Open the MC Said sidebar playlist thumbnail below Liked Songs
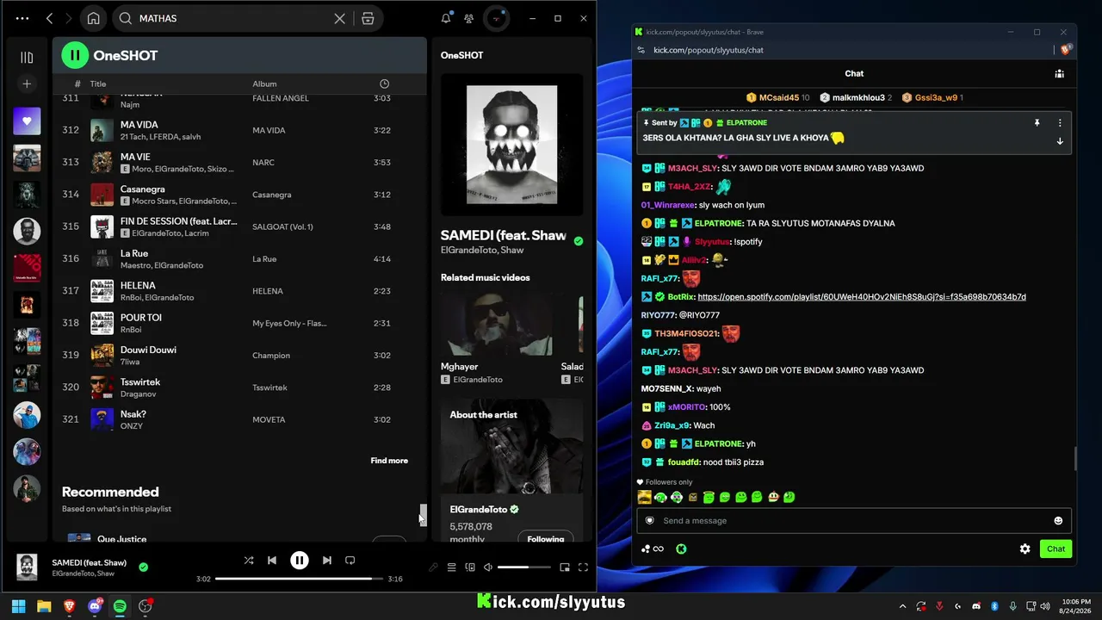The width and height of the screenshot is (1102, 620). (27, 158)
